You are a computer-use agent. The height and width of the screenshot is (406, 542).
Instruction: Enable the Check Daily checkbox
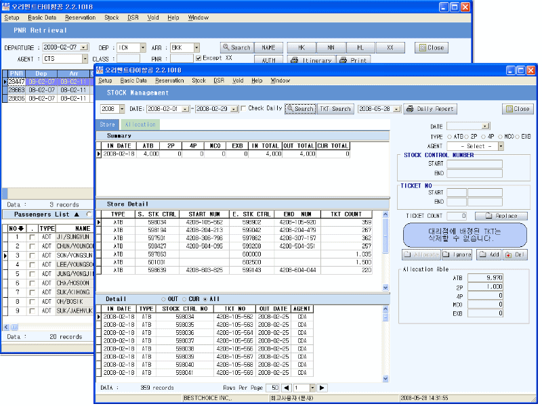pyautogui.click(x=243, y=108)
